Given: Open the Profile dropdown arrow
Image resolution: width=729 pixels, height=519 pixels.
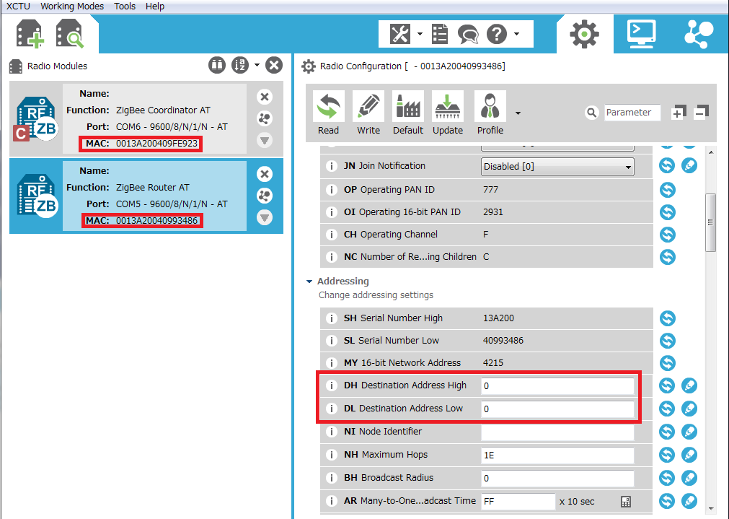Looking at the screenshot, I should pyautogui.click(x=518, y=113).
